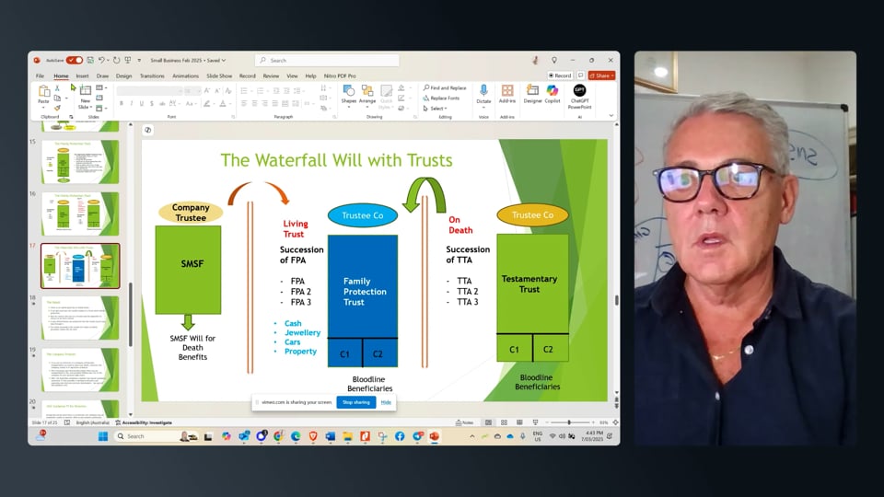Click the text highlight color swatch
This screenshot has width=884, height=497.
207,104
